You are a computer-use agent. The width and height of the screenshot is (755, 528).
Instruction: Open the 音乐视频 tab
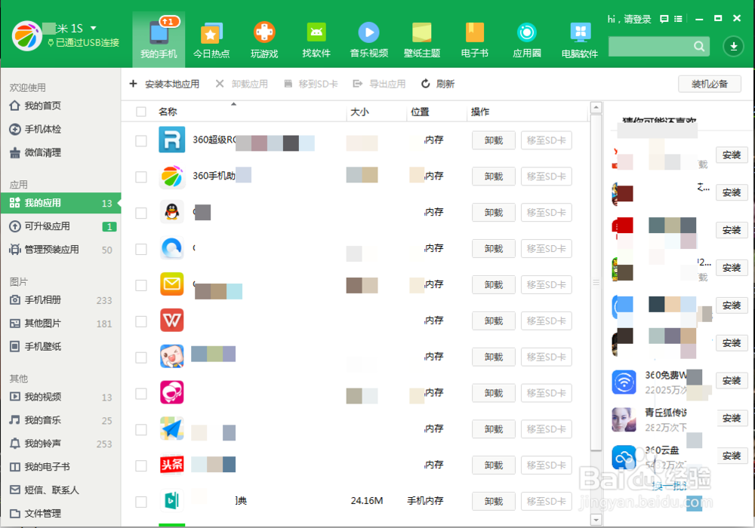[369, 39]
